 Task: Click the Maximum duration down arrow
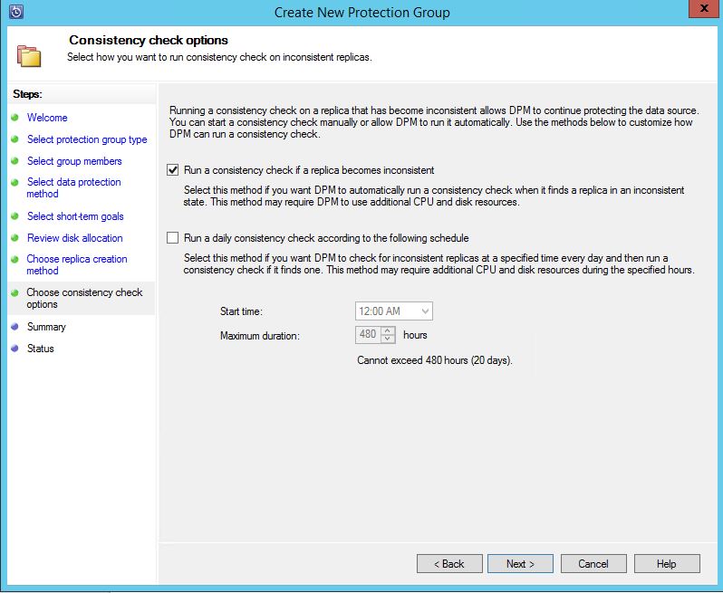pyautogui.click(x=389, y=340)
